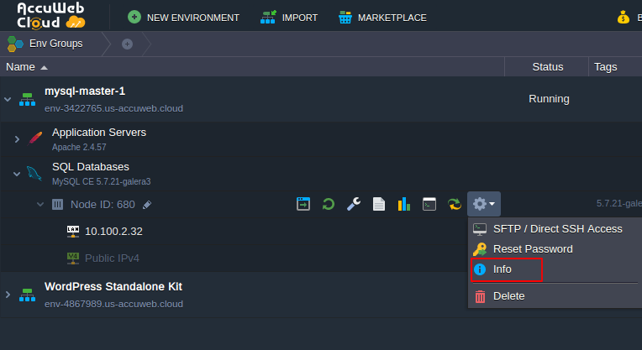Add new env group plus icon
Viewport: 642px width, 350px height.
click(x=127, y=44)
